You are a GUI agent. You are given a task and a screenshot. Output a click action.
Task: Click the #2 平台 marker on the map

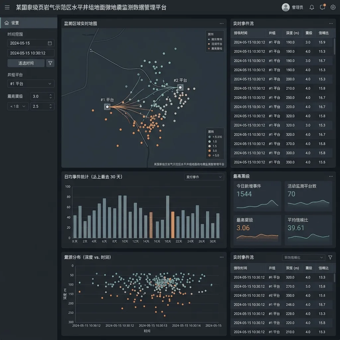point(180,87)
